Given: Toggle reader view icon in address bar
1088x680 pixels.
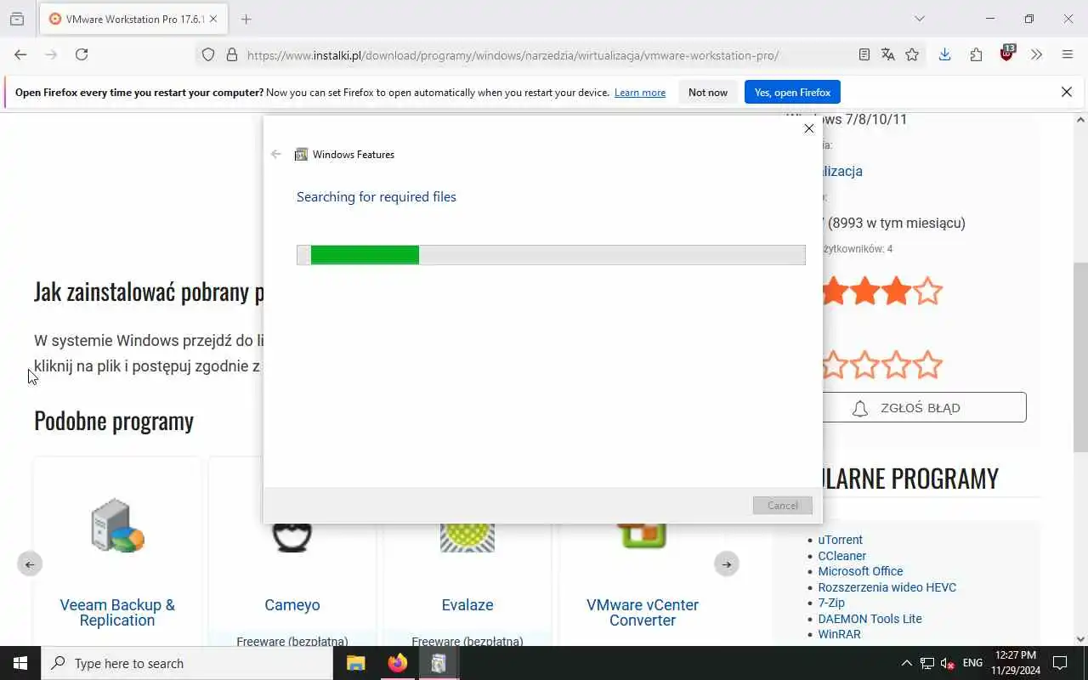Looking at the screenshot, I should point(864,54).
